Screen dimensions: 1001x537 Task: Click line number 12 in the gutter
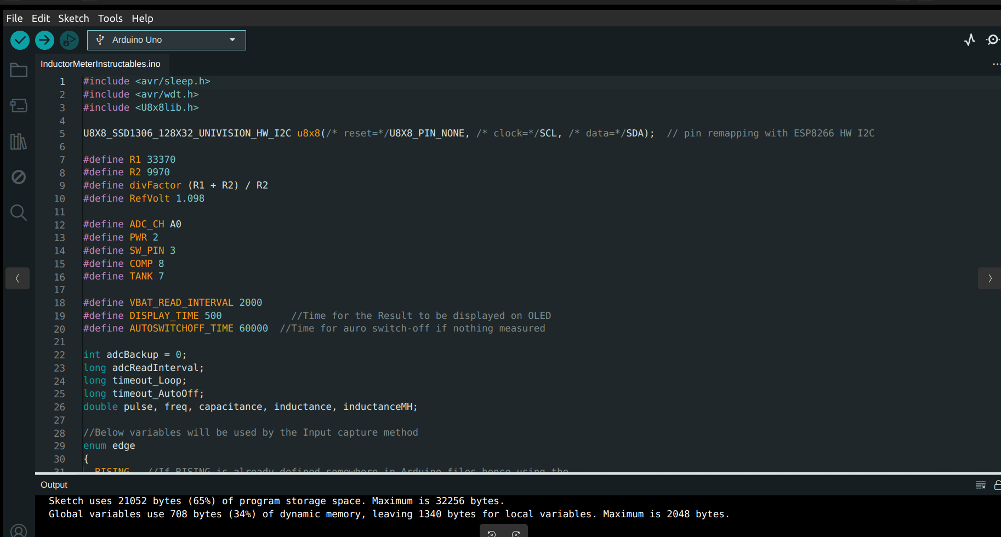(59, 225)
